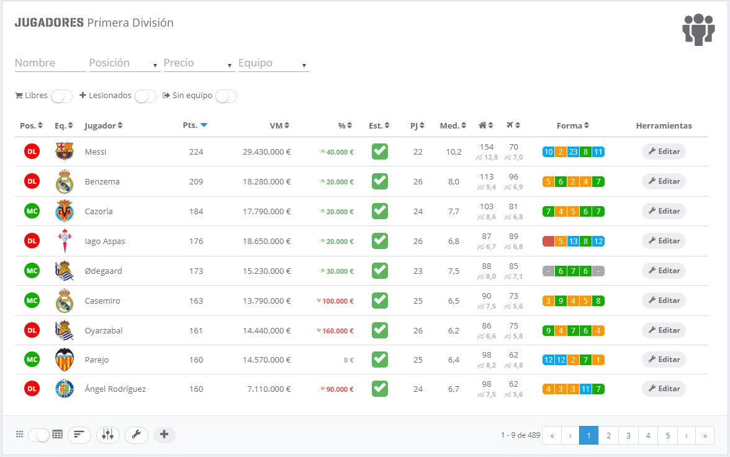Toggle the view mode switch at bottom left
The width and height of the screenshot is (730, 457).
39,435
